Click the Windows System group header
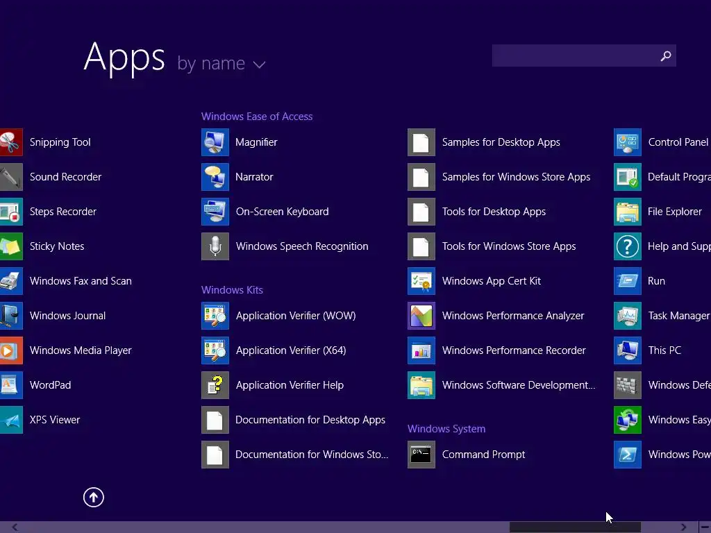Screen dimensions: 711x533 tap(446, 429)
